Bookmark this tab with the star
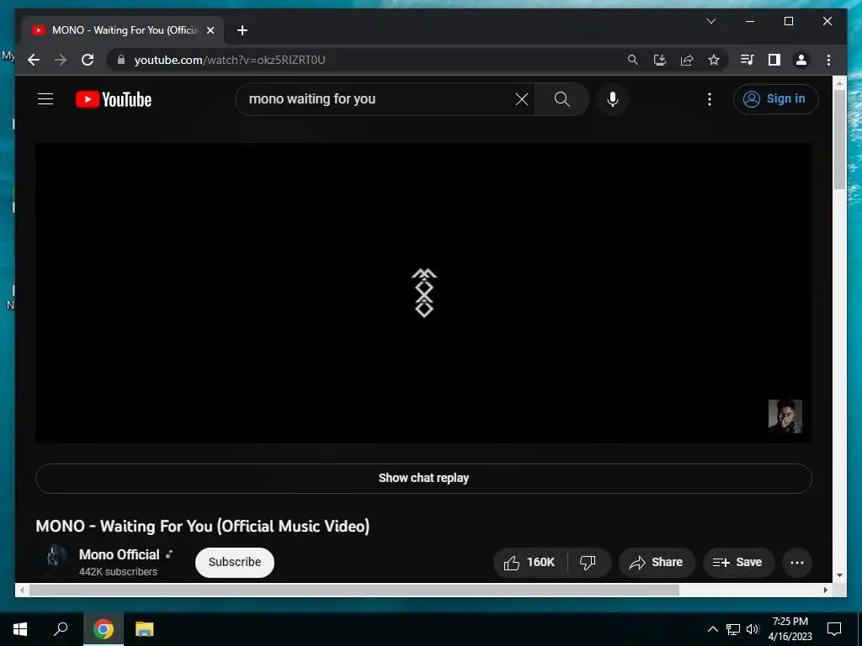 (714, 60)
